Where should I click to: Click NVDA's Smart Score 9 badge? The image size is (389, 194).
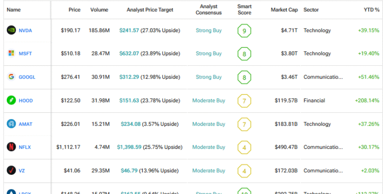[244, 31]
